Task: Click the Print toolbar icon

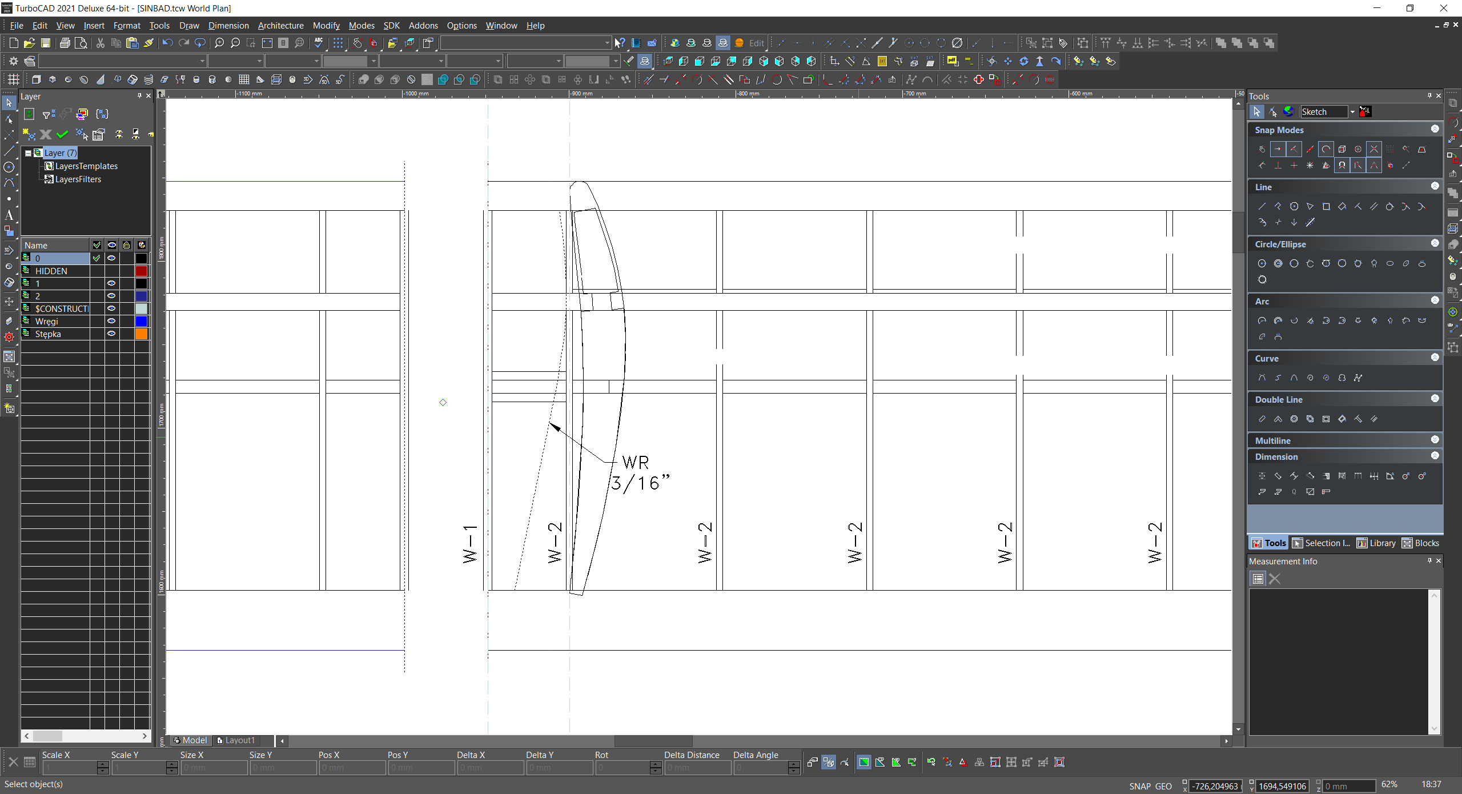Action: click(65, 43)
